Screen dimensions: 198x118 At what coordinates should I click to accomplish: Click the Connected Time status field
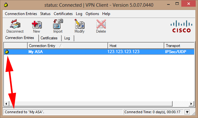(154, 112)
